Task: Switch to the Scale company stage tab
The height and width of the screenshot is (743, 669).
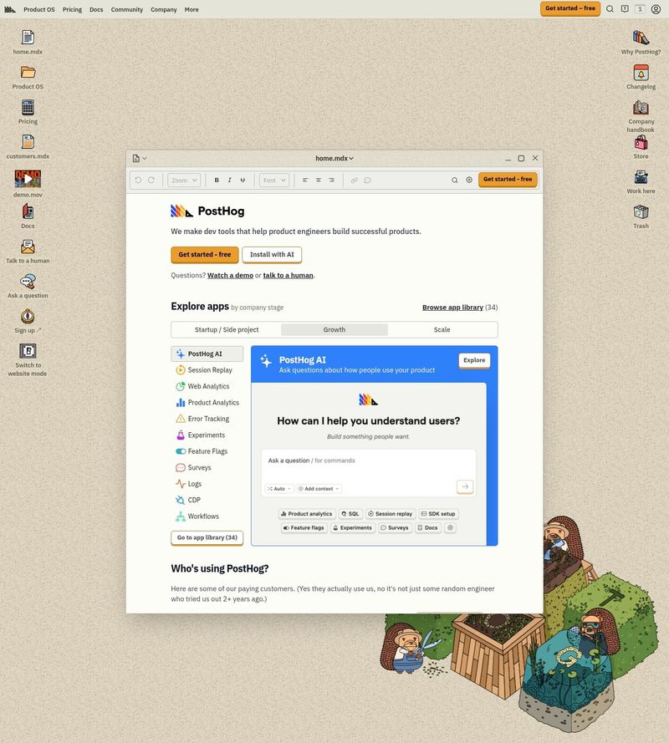Action: tap(445, 329)
